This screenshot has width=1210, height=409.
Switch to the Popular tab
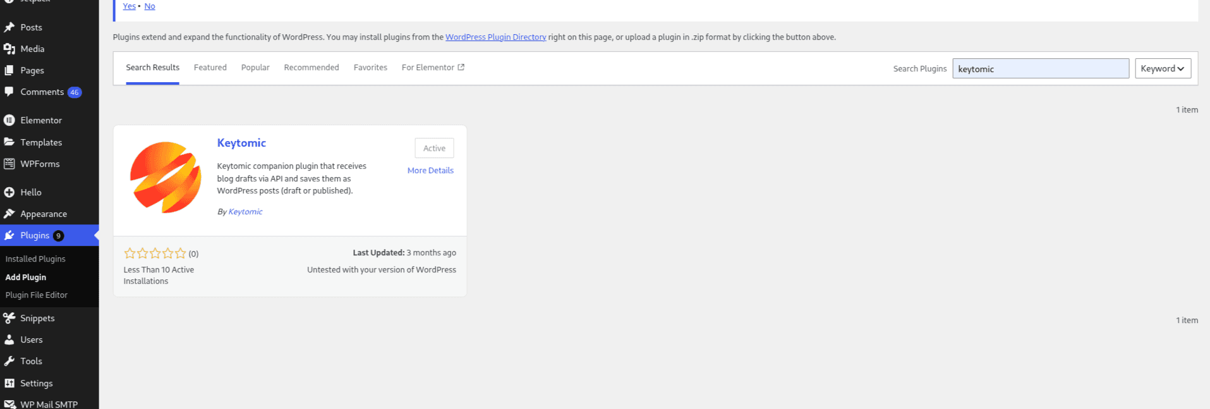tap(255, 68)
